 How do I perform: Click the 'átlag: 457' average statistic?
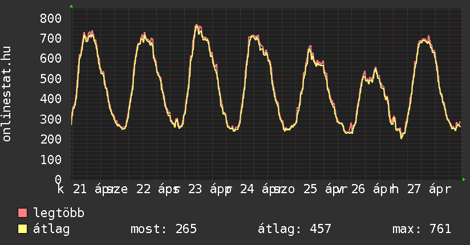pos(295,229)
